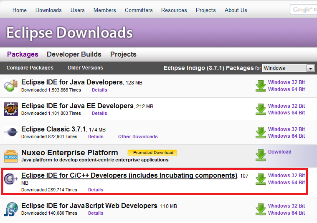Click green download arrow for Eclipse Classic 3.7.1

tap(261, 132)
